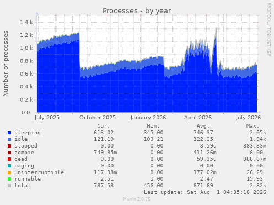Click the 'April 2026' x-axis label
This screenshot has width=274, height=205.
pos(198,118)
